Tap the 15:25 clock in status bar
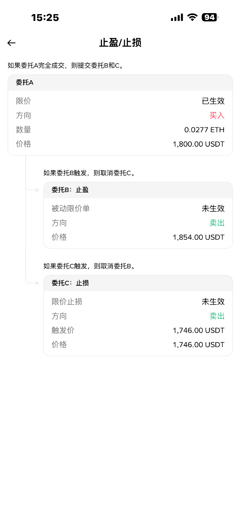Image resolution: width=240 pixels, height=524 pixels. tap(45, 17)
